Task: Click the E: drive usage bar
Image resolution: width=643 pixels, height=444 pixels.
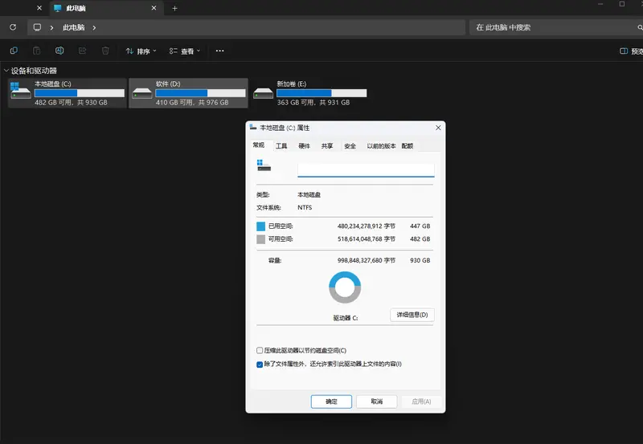Action: pos(322,93)
